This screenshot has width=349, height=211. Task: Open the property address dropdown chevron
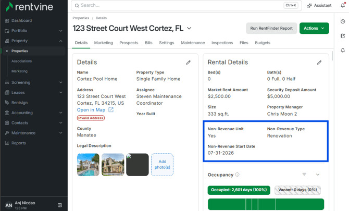189,28
